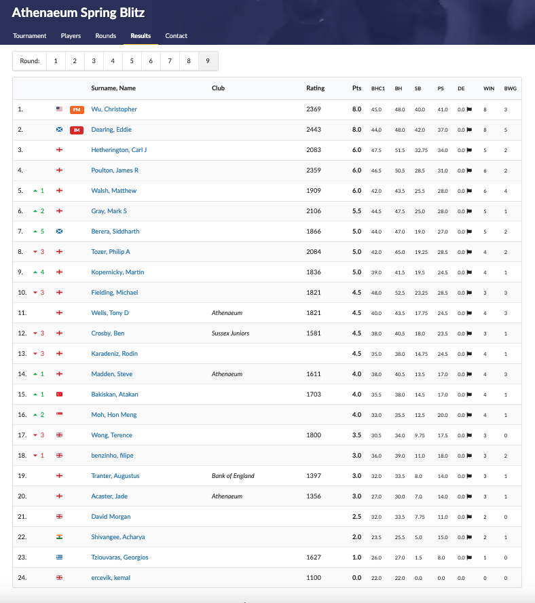Click the UK flag in ercevik, kemal row

[59, 578]
